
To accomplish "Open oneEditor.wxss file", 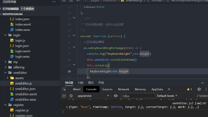I will click(x=25, y=99).
